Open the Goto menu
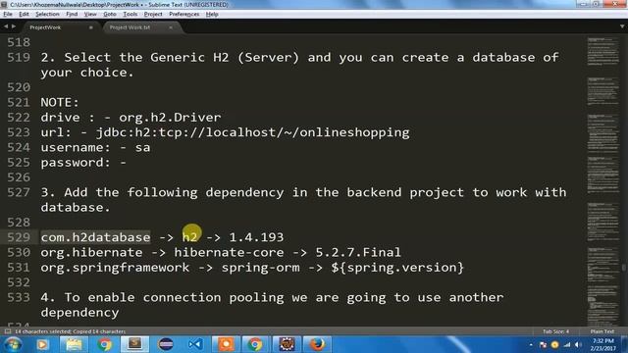 click(x=110, y=14)
